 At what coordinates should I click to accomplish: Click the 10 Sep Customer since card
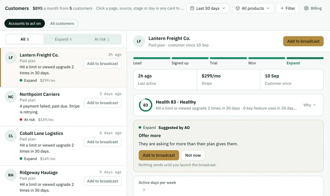[x=292, y=79]
